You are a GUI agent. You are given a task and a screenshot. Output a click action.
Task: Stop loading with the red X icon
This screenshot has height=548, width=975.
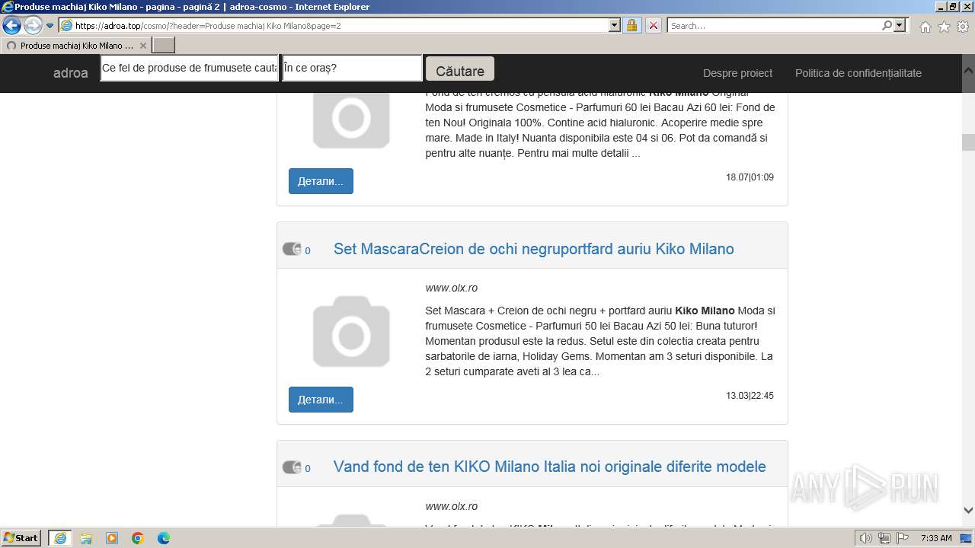(x=653, y=25)
